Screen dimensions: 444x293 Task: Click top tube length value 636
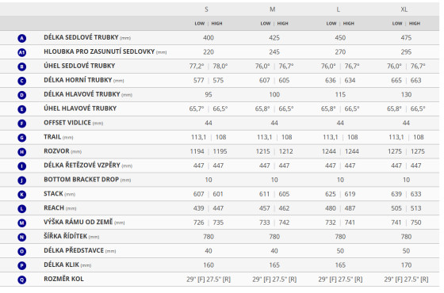point(331,80)
